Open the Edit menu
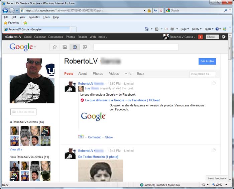234x189 pixels. pos(14,17)
